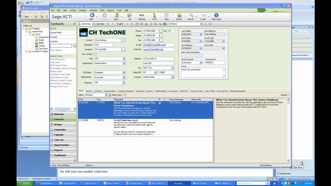The height and width of the screenshot is (186, 331).
Task: Open the History toolbar icon
Action: click(179, 17)
